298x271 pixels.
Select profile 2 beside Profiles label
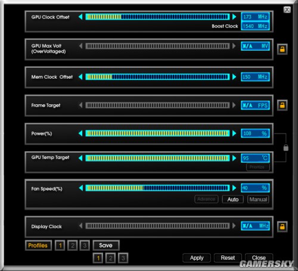(x=73, y=245)
